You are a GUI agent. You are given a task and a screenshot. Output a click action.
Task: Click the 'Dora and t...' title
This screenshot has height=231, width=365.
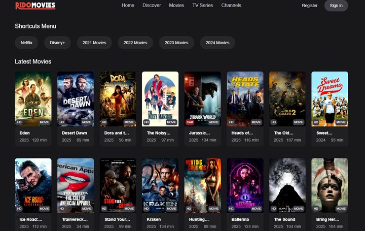[x=117, y=133]
